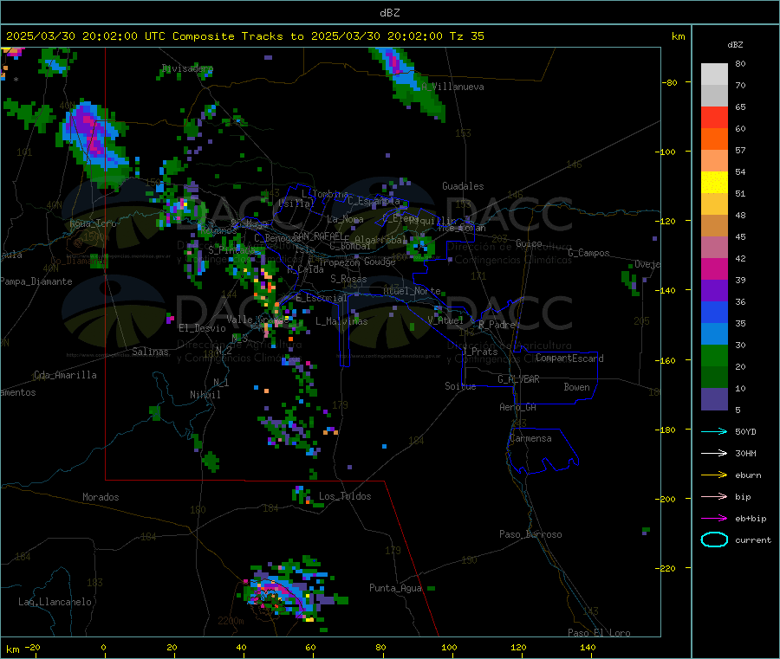The width and height of the screenshot is (780, 659).
Task: Click the Punta_Agua location label
Action: tap(395, 588)
